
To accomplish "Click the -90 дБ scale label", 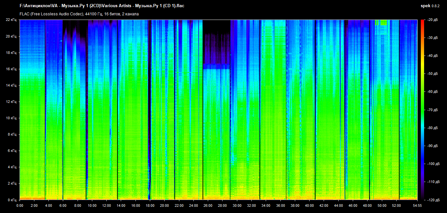I will 433,146.
